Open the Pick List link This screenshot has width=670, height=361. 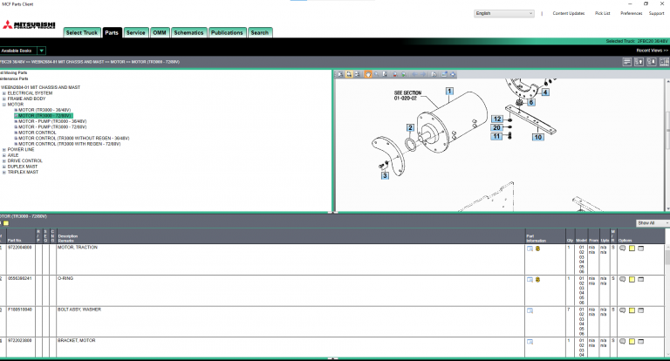coord(603,13)
